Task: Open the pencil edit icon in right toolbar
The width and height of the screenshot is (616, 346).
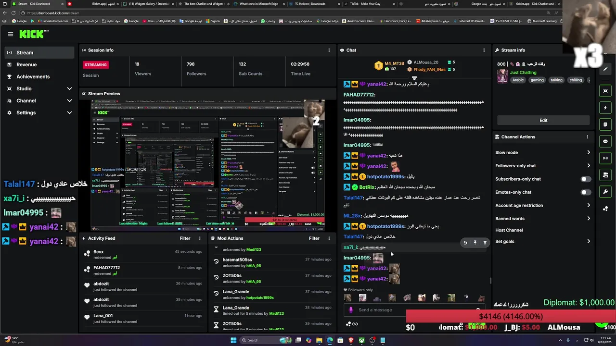Action: [x=605, y=69]
